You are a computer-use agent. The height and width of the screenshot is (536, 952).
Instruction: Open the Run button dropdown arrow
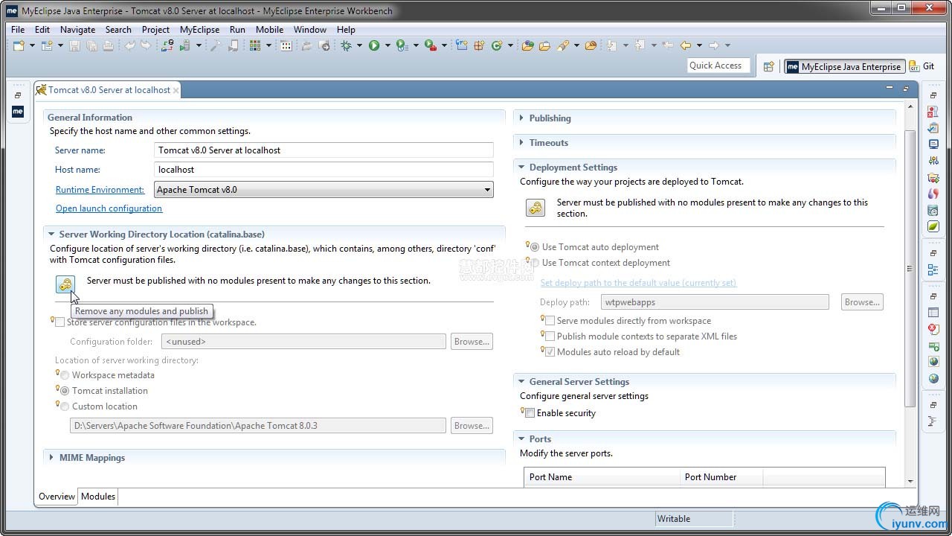387,45
